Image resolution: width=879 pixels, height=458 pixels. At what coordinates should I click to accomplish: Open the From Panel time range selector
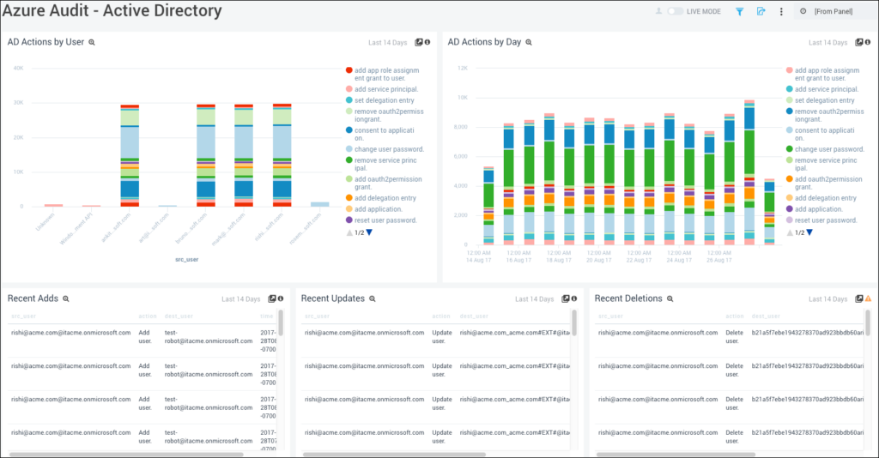833,11
